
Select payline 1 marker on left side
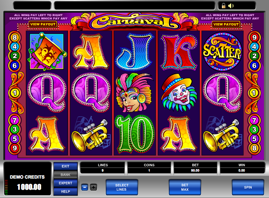point(15,93)
